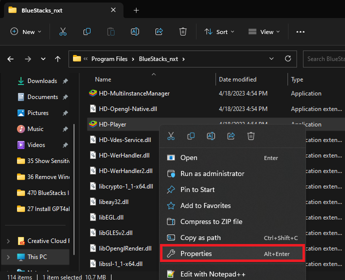Click the Delete trash icon in the toolbar
Viewport: 345px width, 280px height.
click(x=183, y=31)
